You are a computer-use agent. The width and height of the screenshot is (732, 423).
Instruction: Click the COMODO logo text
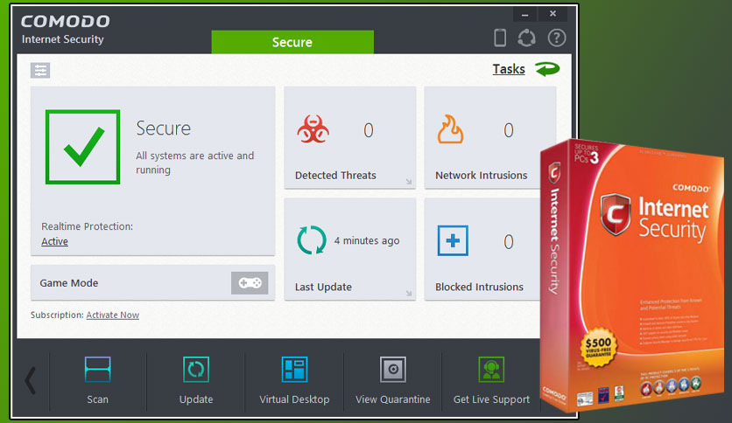(66, 21)
